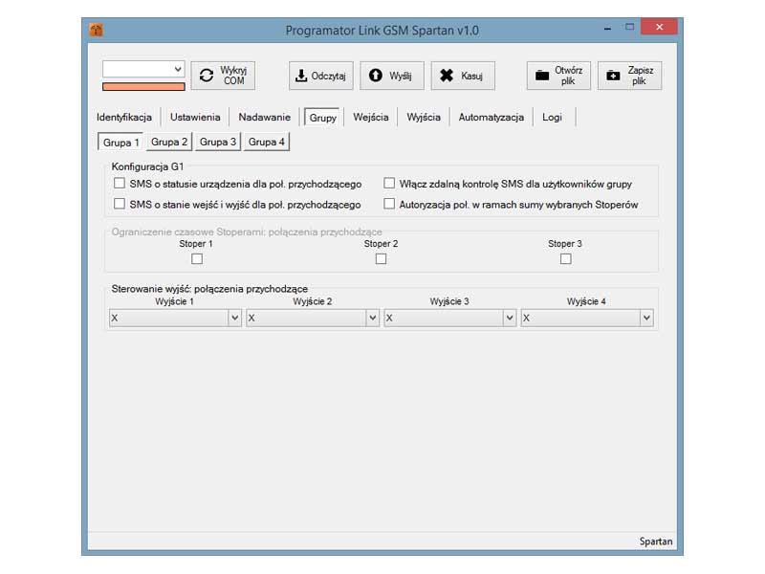Open the Ustawienia tab
765x574 pixels.
[x=195, y=117]
